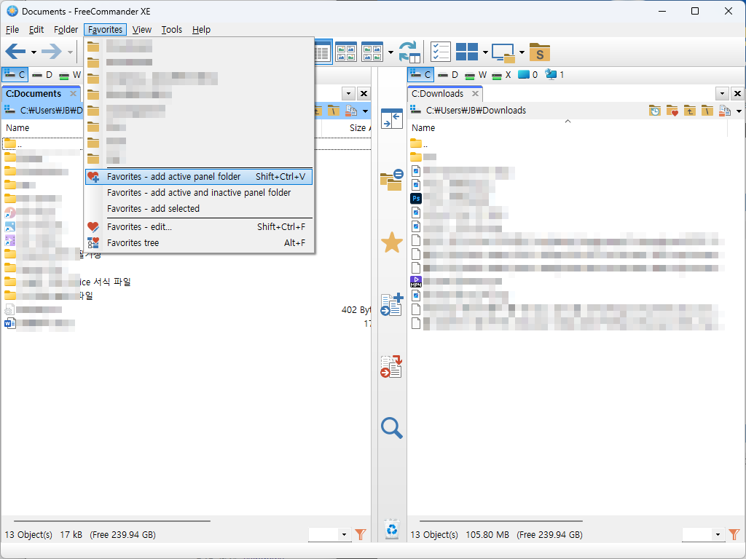This screenshot has width=746, height=559.
Task: Synchronize and refresh panels icon
Action: pos(409,52)
